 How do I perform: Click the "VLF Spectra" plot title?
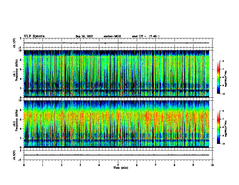coord(34,36)
